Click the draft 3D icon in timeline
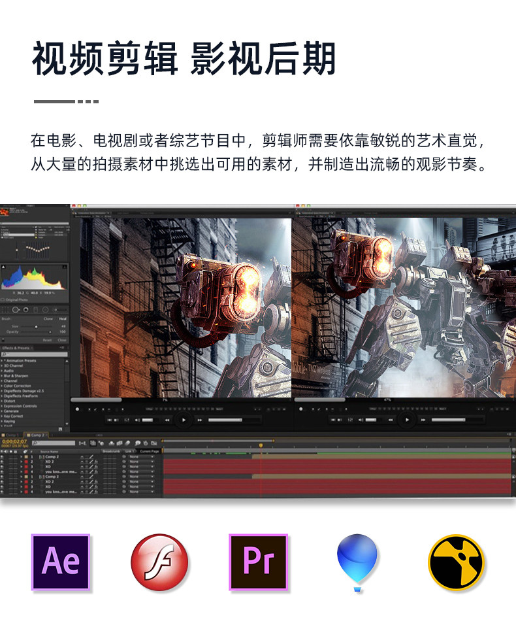 click(x=101, y=443)
